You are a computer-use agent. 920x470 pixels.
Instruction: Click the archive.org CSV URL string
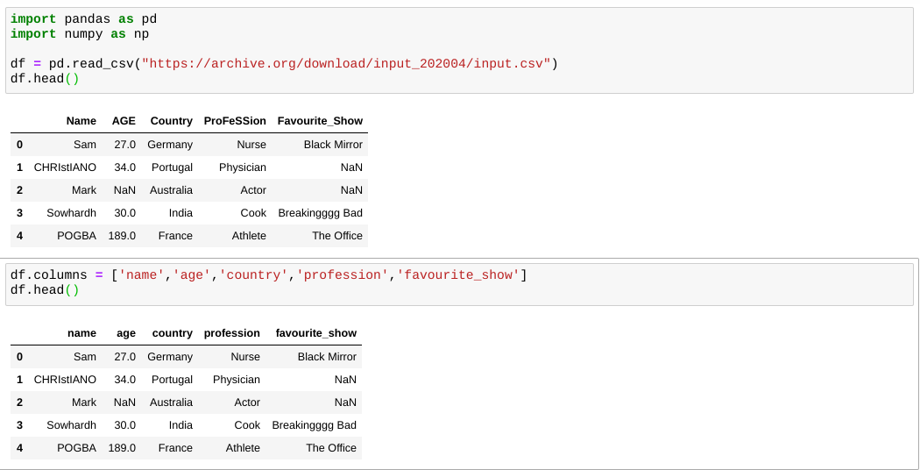point(346,63)
